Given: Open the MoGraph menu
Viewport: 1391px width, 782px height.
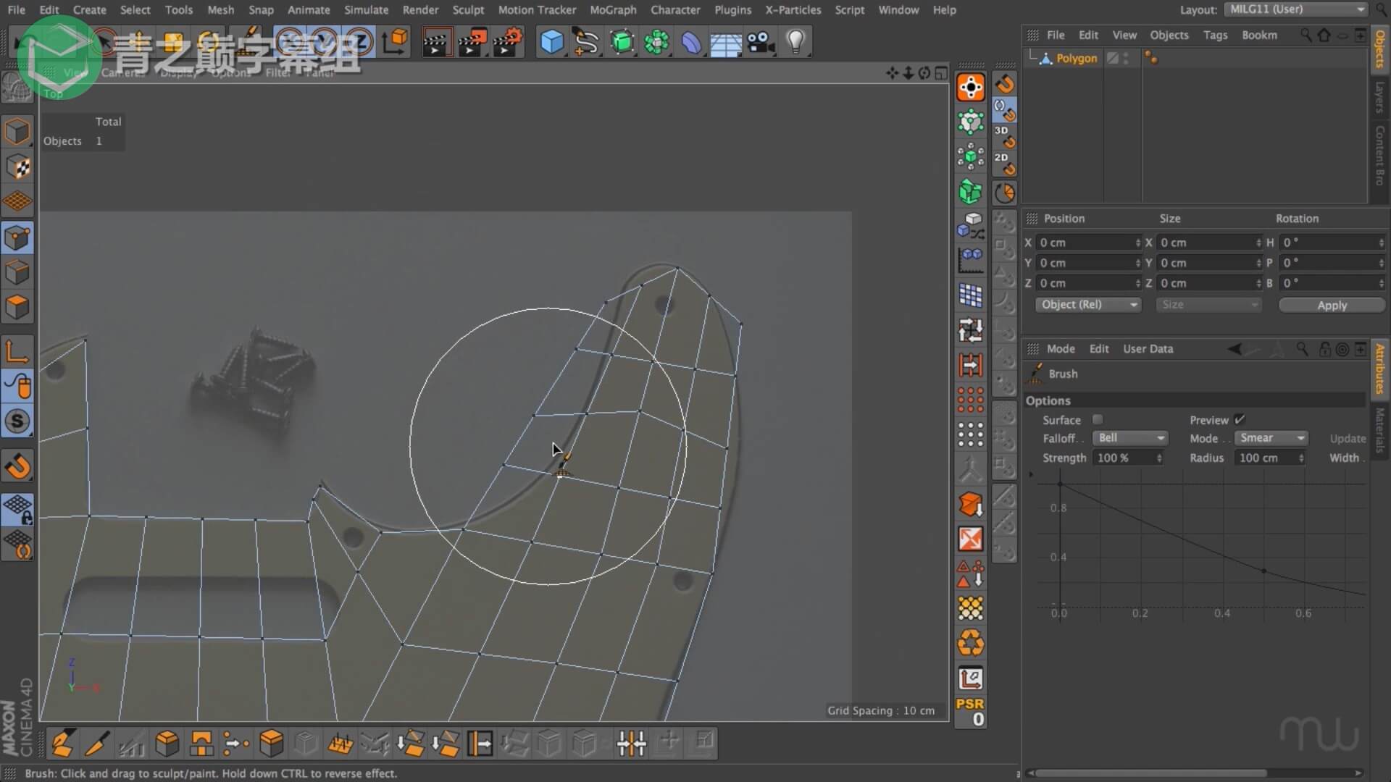Looking at the screenshot, I should (x=613, y=10).
